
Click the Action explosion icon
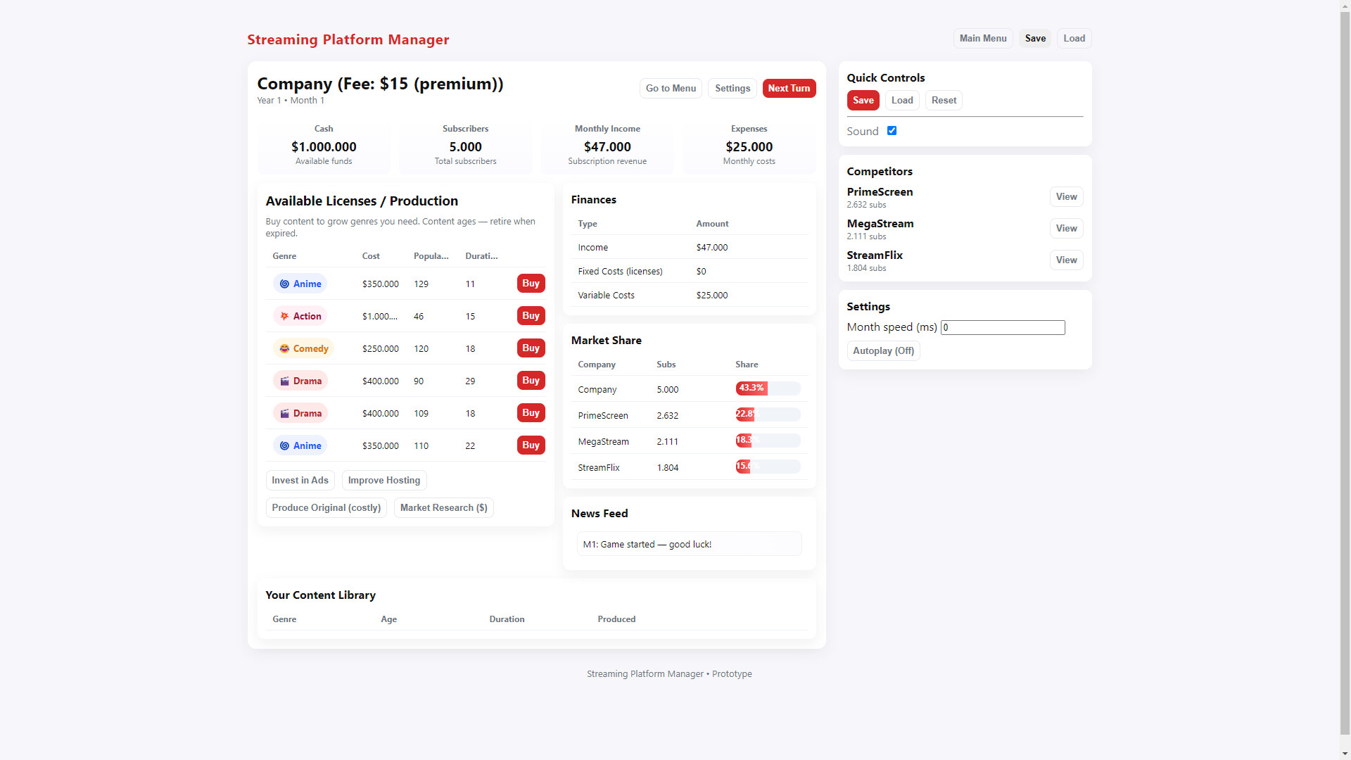click(284, 316)
